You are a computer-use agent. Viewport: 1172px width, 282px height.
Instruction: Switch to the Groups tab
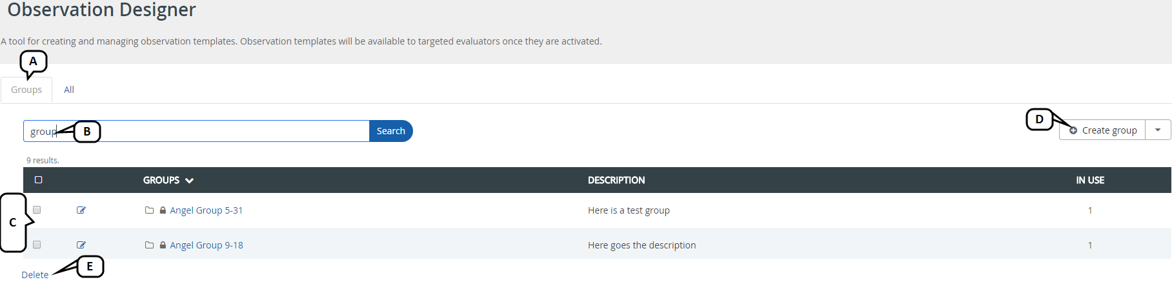pos(26,90)
